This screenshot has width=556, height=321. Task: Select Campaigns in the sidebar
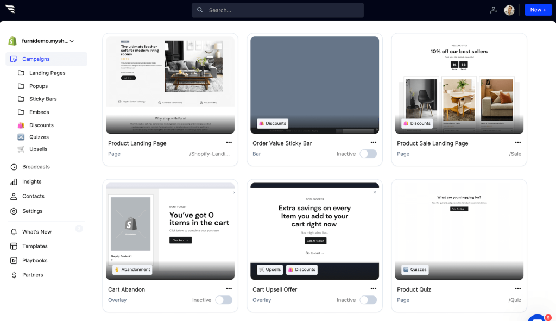tap(47, 59)
